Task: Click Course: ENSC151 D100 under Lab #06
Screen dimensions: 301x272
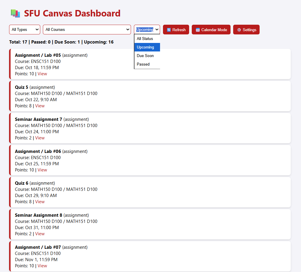Action: tap(38, 158)
